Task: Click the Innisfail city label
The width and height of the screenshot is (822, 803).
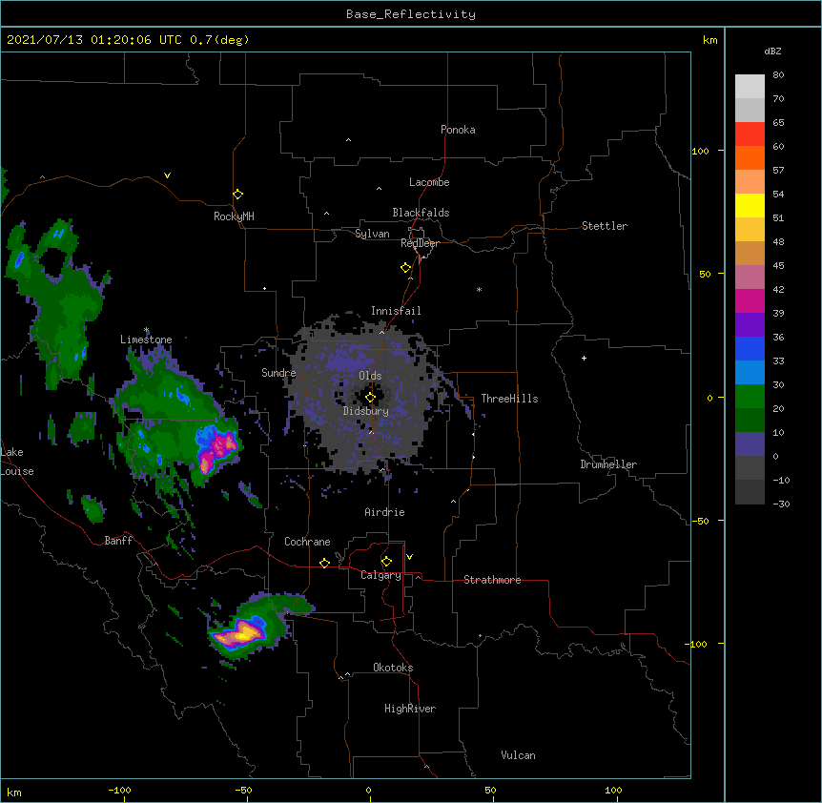Action: coord(396,311)
